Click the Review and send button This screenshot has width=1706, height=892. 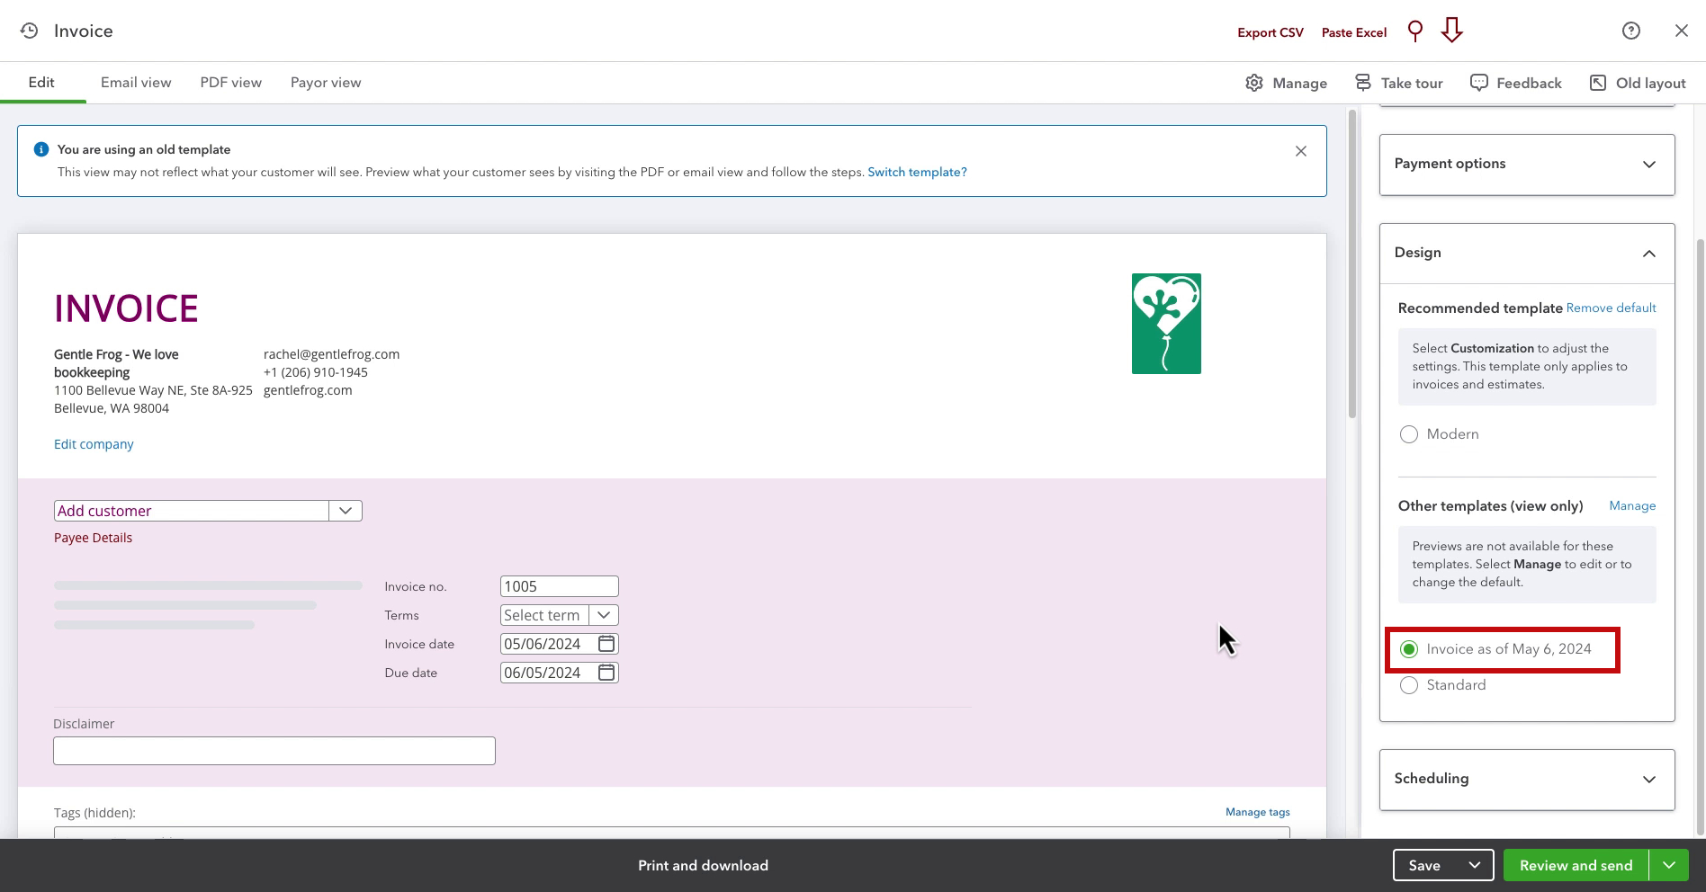click(x=1576, y=865)
